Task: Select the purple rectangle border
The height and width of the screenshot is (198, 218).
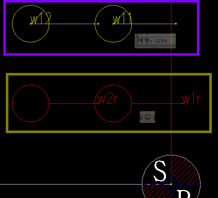Action: pyautogui.click(x=101, y=1)
